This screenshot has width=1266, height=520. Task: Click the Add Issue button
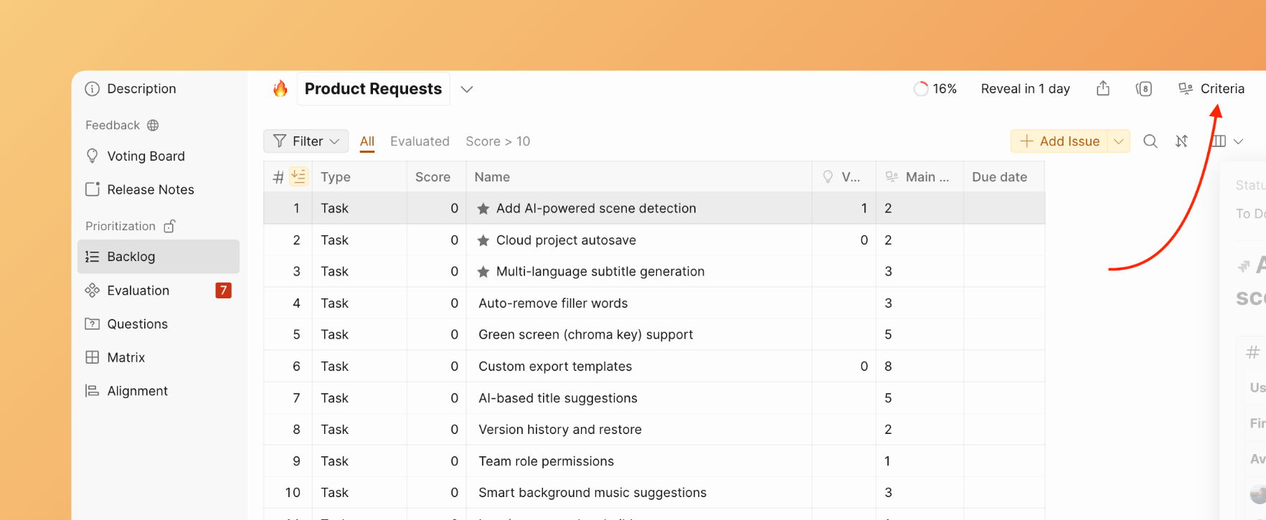pyautogui.click(x=1059, y=141)
